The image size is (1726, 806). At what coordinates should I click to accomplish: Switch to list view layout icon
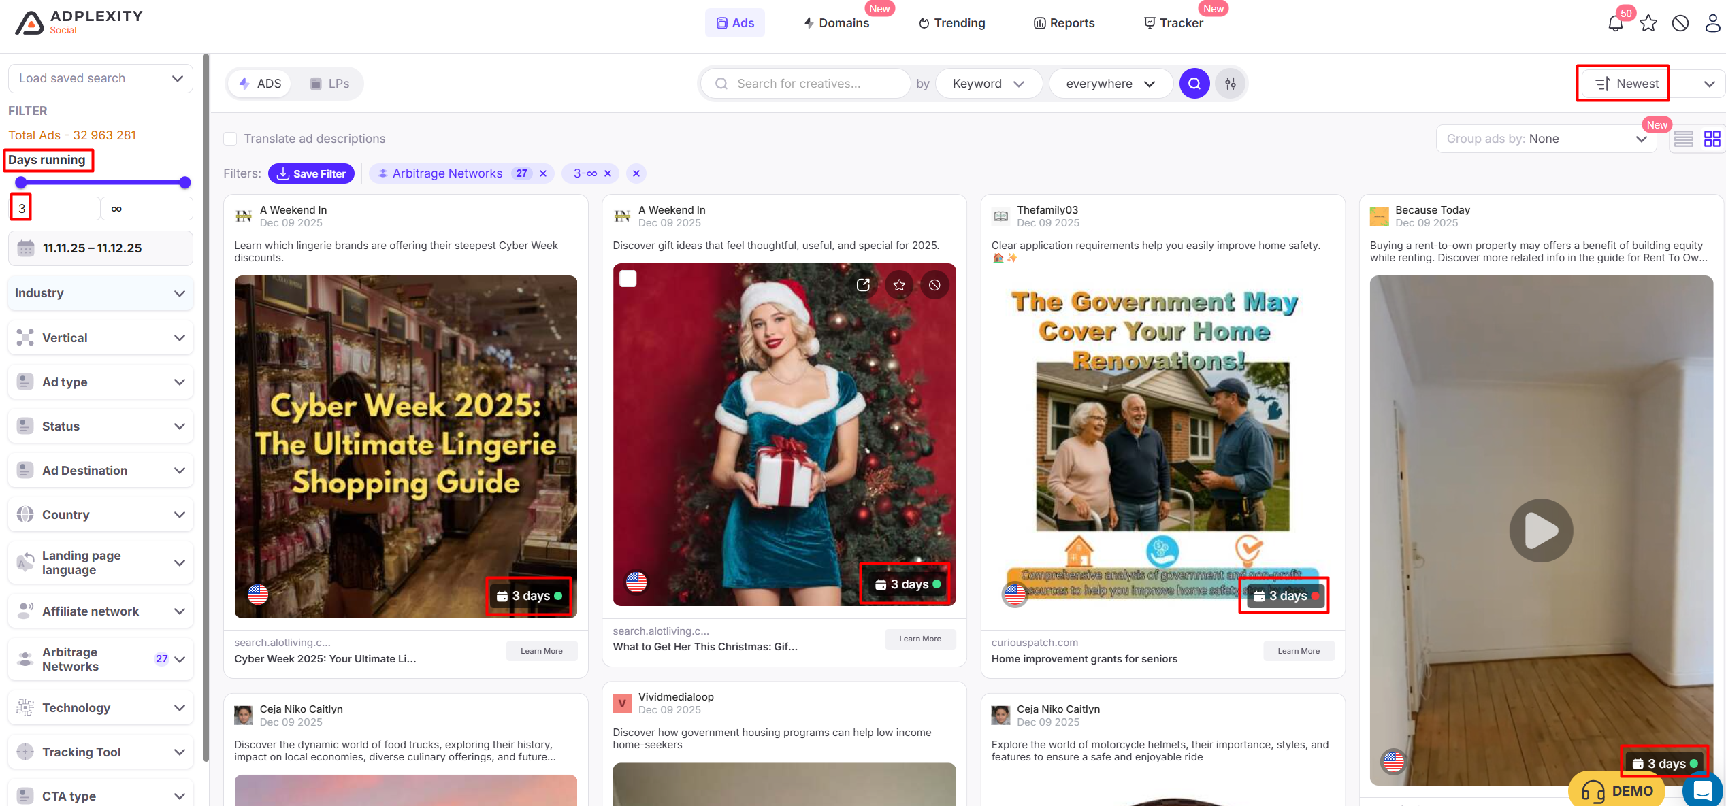coord(1684,139)
